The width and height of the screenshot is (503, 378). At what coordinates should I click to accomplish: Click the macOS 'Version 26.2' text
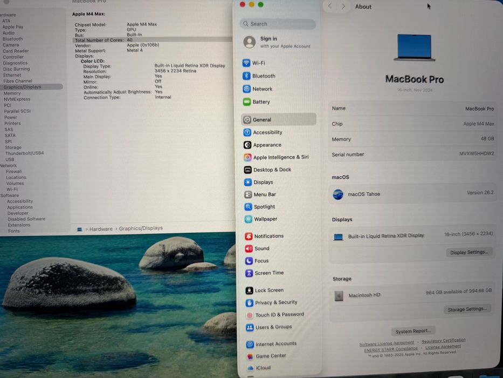(480, 193)
